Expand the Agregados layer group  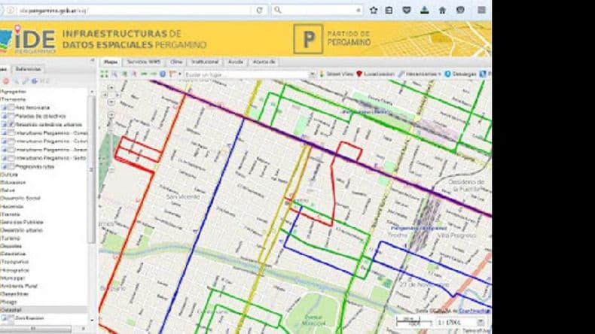point(14,91)
